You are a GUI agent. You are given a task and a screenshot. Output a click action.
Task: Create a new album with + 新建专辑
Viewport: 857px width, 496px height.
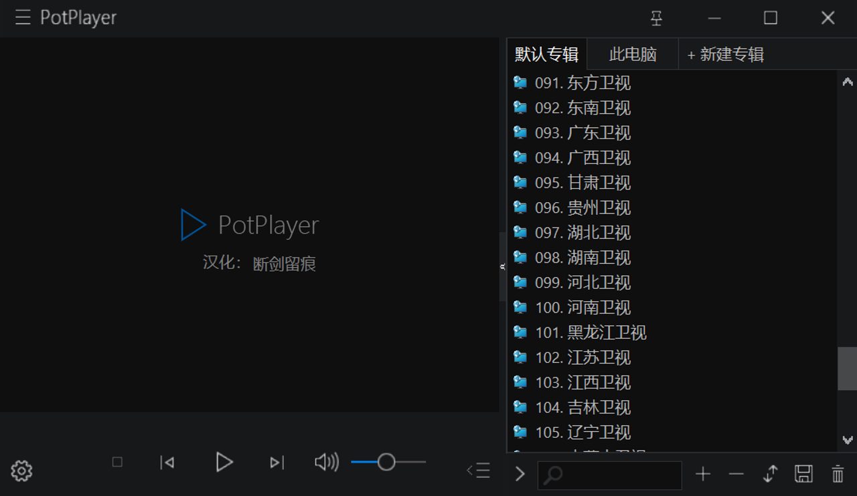726,54
